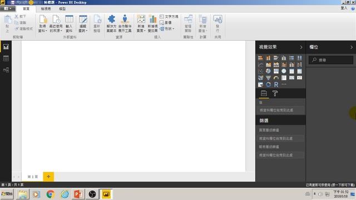356x200 pixels.
Task: Open the Partner Showcase icon
Action: click(125, 19)
